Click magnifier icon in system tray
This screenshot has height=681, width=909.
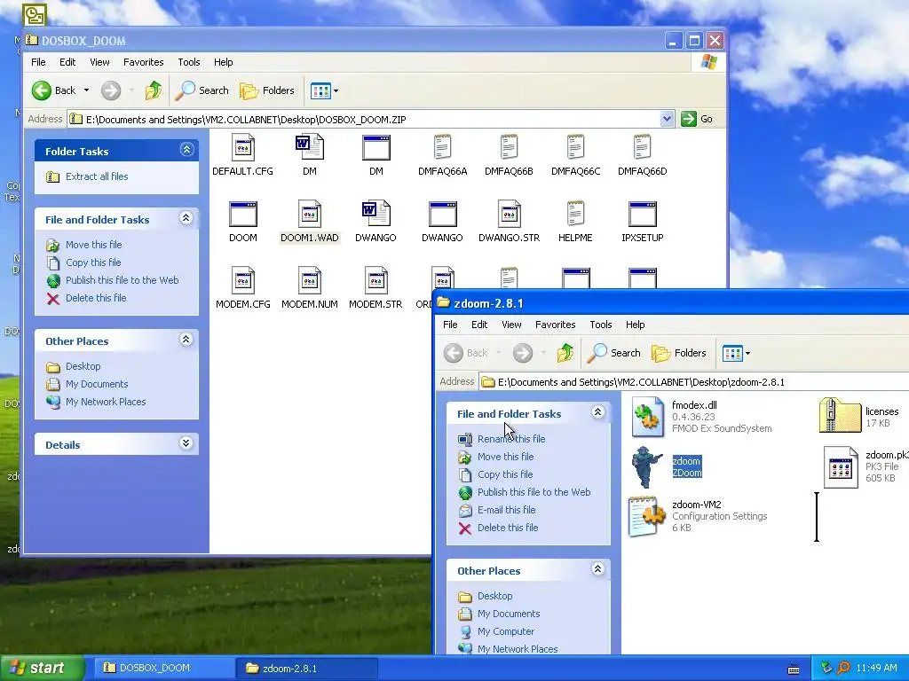pyautogui.click(x=843, y=668)
